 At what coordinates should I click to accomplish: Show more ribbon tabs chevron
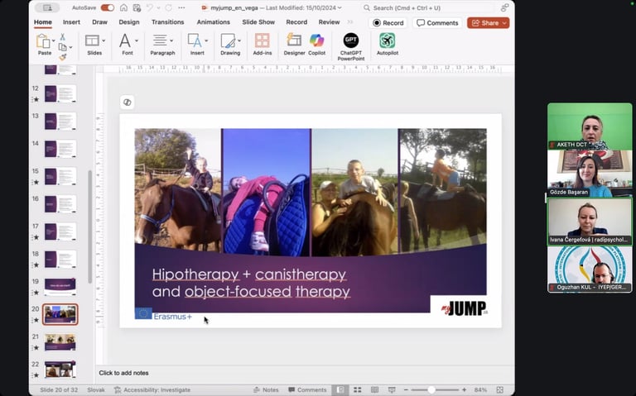(x=350, y=21)
